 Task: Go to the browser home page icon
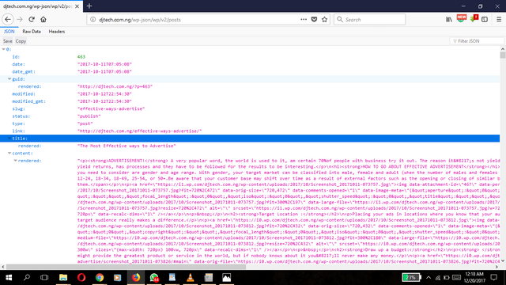(x=43, y=19)
